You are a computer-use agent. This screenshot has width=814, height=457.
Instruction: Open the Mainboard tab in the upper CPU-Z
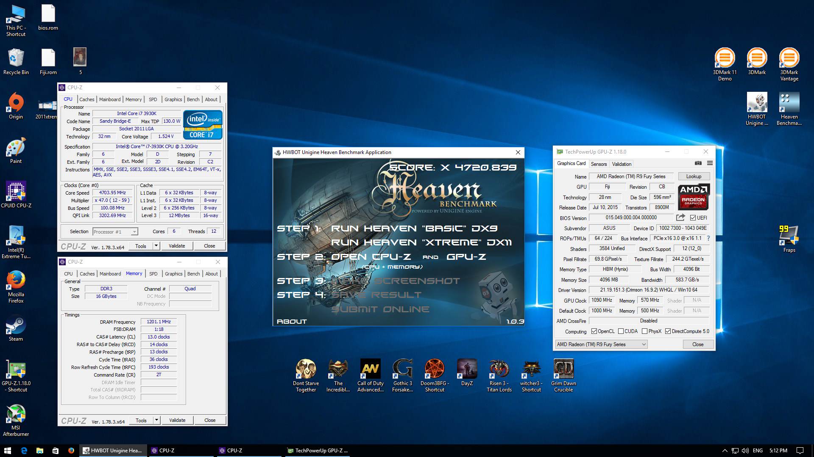click(110, 99)
